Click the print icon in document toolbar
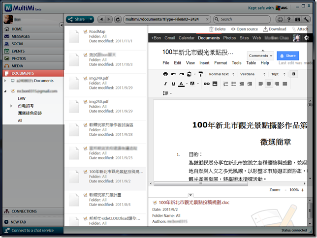The image size is (317, 238). [x=165, y=74]
